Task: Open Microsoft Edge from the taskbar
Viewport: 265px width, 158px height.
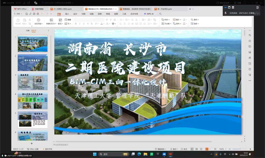Action: pos(139,154)
